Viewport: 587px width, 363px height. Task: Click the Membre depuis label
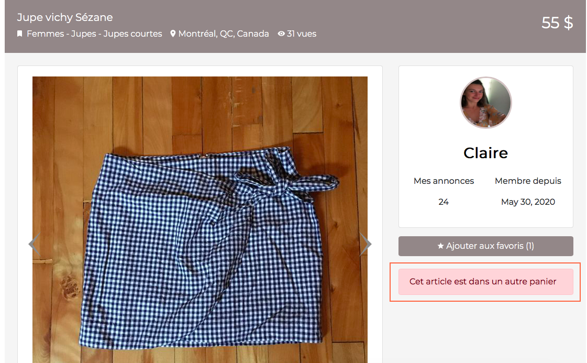pyautogui.click(x=528, y=181)
